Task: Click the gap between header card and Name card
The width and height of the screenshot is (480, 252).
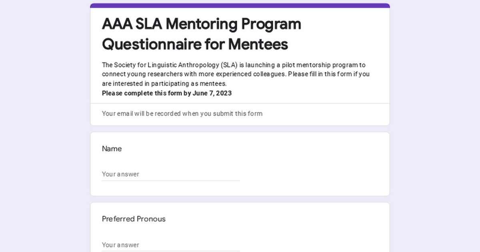Action: point(240,129)
